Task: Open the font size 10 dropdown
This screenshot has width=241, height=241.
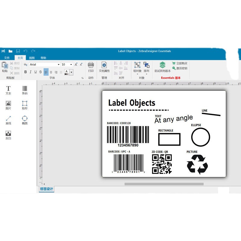Action: coord(71,64)
